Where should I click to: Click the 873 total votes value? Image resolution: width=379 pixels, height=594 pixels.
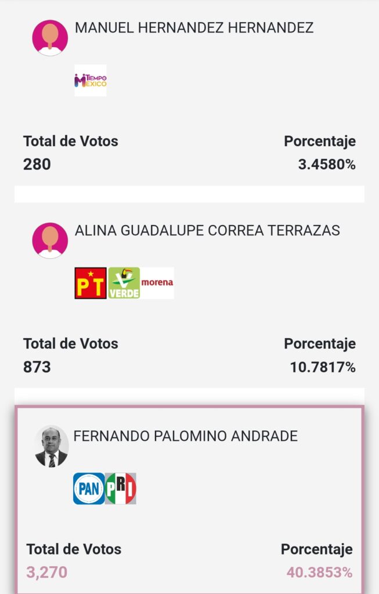[x=37, y=367]
